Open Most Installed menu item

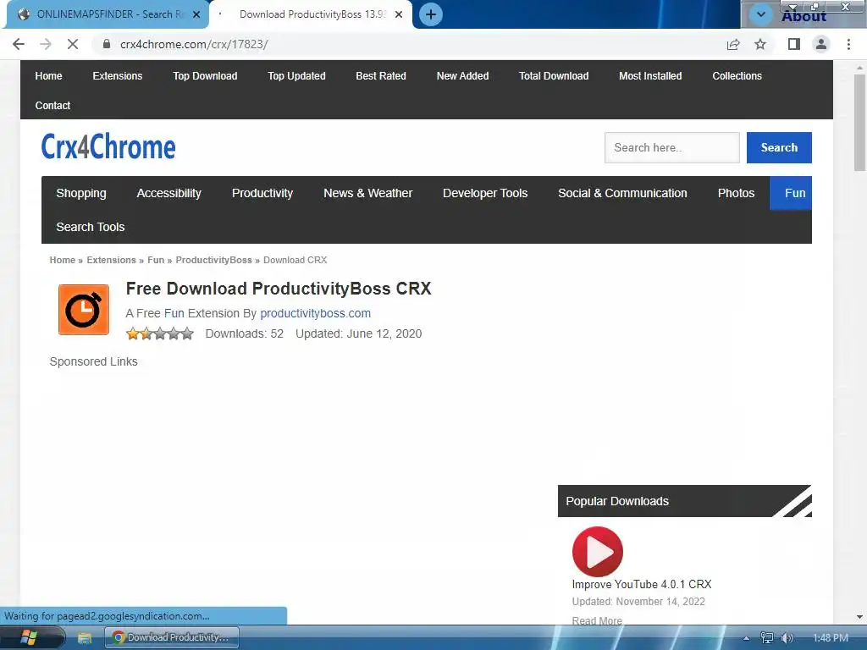point(650,75)
